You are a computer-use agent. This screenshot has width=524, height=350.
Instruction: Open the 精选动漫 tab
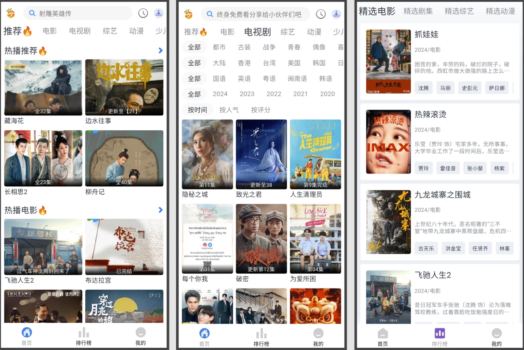pyautogui.click(x=500, y=11)
